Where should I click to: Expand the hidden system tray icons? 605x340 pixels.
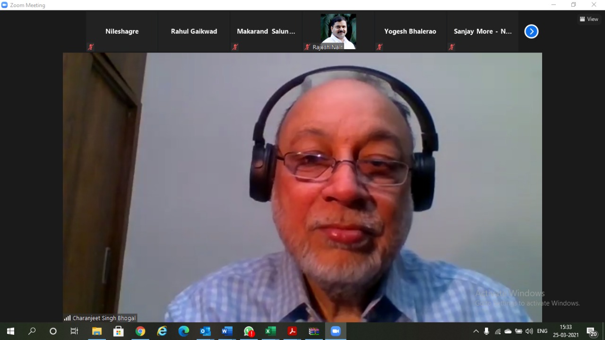pos(476,331)
